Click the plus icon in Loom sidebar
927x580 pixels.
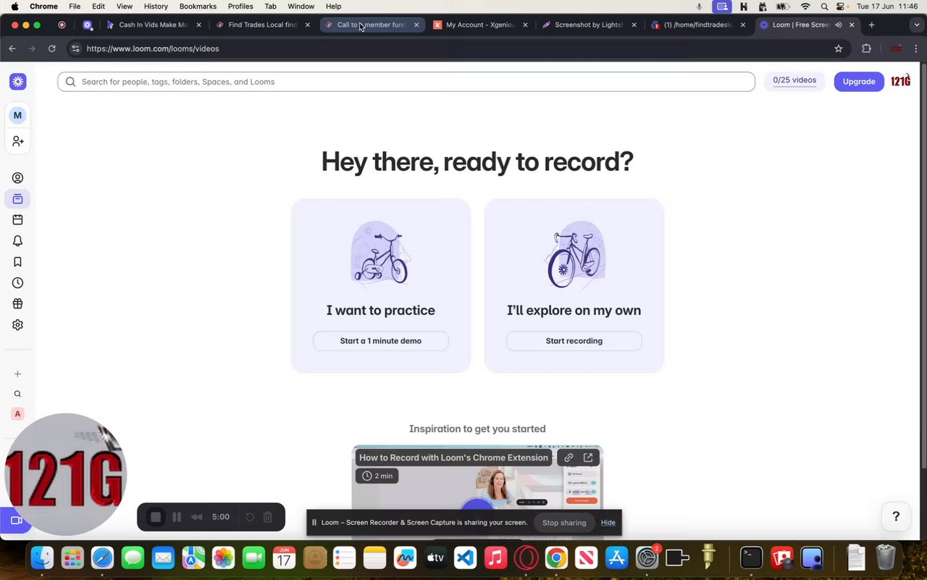[17, 374]
